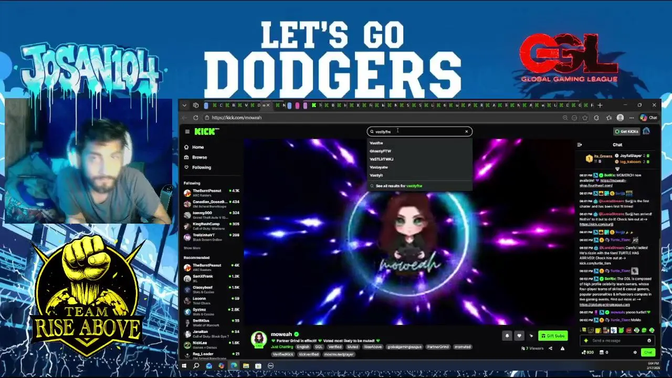Open SamXFrank recommended channel
This screenshot has width=672, height=378.
pos(211,278)
